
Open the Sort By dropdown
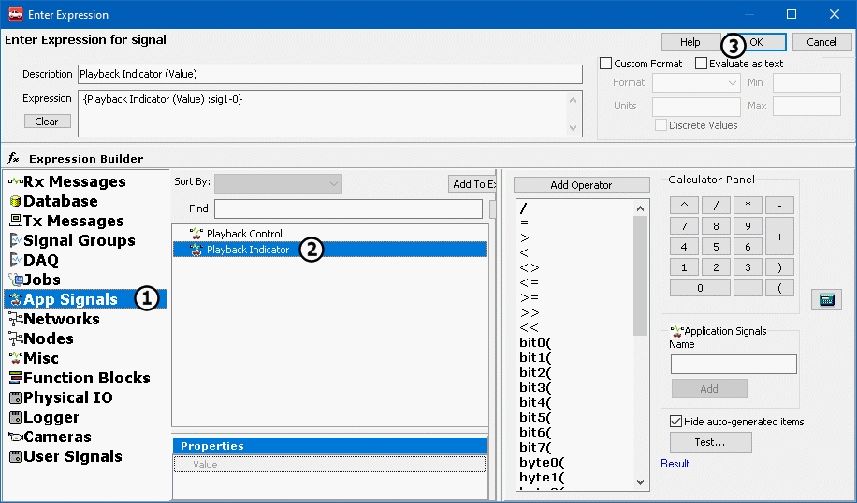pyautogui.click(x=278, y=183)
